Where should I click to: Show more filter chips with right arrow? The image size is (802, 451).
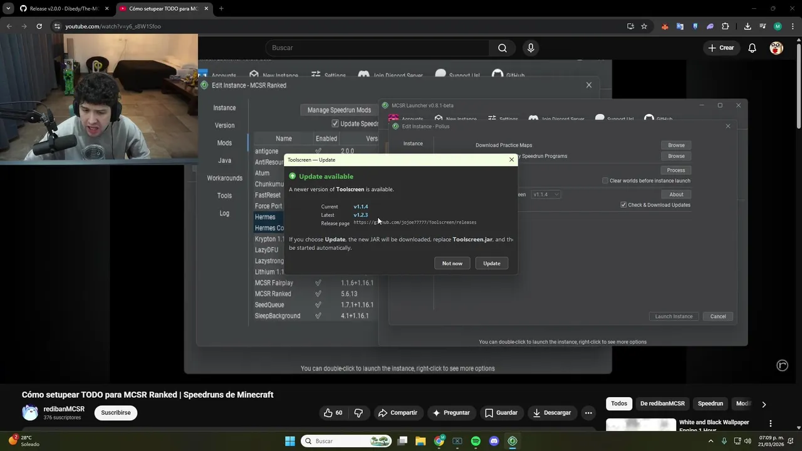click(764, 404)
